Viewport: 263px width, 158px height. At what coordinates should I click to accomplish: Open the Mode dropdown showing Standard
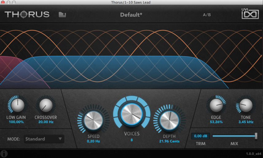(44, 139)
